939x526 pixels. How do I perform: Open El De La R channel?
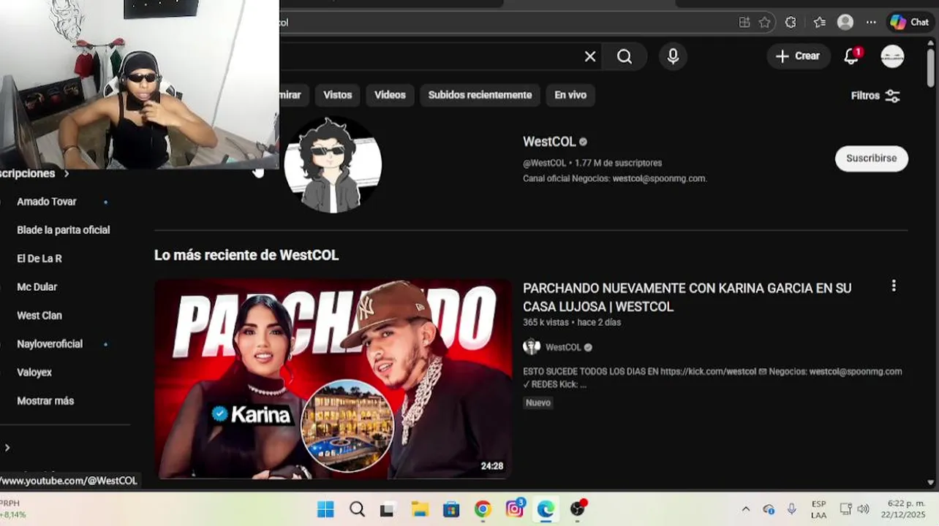[x=39, y=259]
